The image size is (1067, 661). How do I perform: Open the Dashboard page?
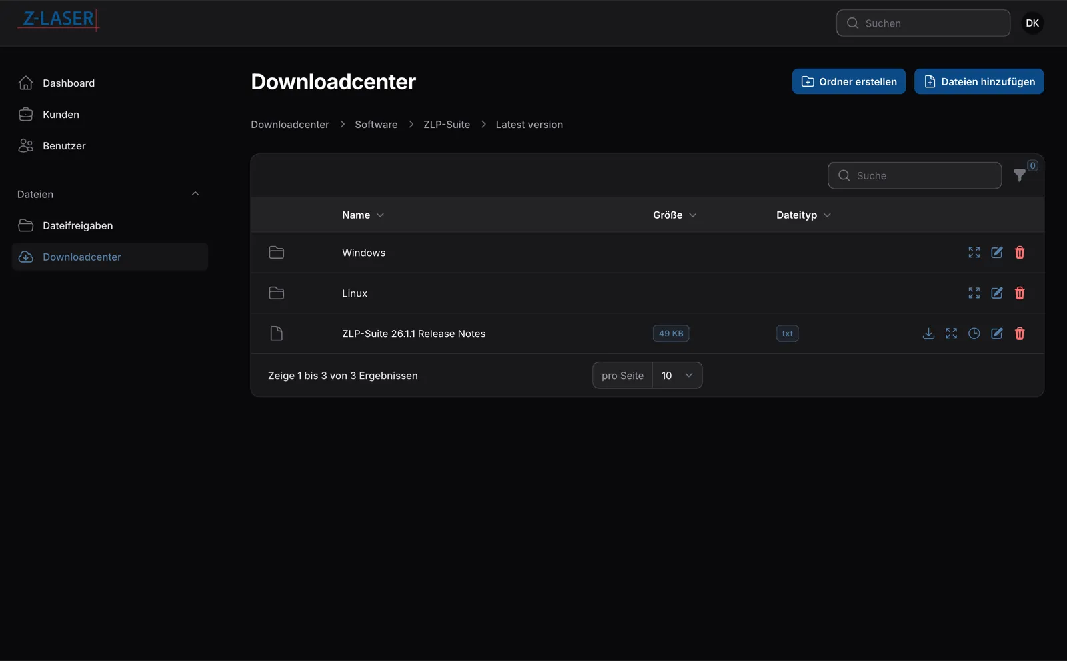pos(69,83)
